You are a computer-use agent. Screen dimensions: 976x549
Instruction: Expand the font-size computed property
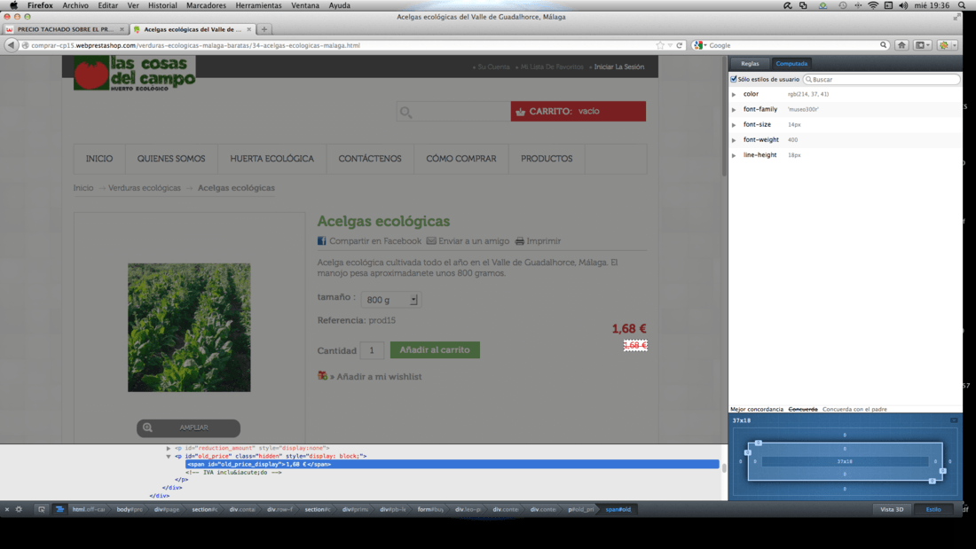point(734,125)
